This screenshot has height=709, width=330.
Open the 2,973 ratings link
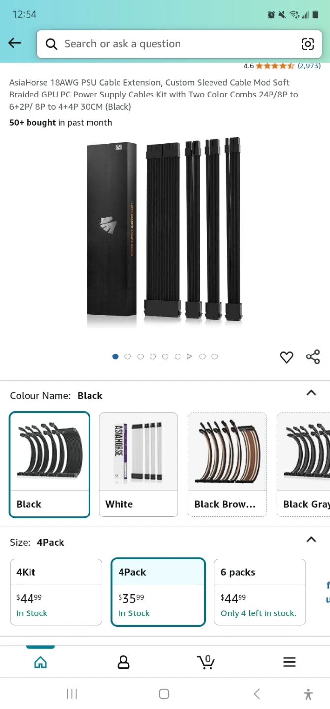(x=308, y=66)
